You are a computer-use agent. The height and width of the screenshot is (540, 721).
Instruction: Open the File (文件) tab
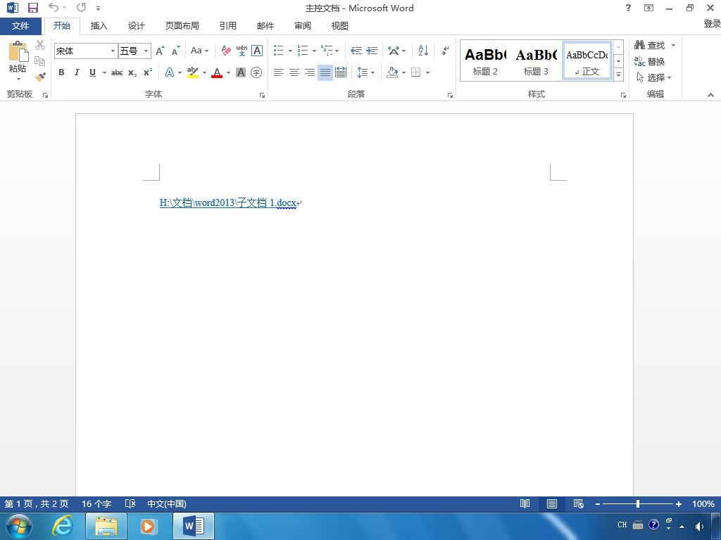click(20, 26)
